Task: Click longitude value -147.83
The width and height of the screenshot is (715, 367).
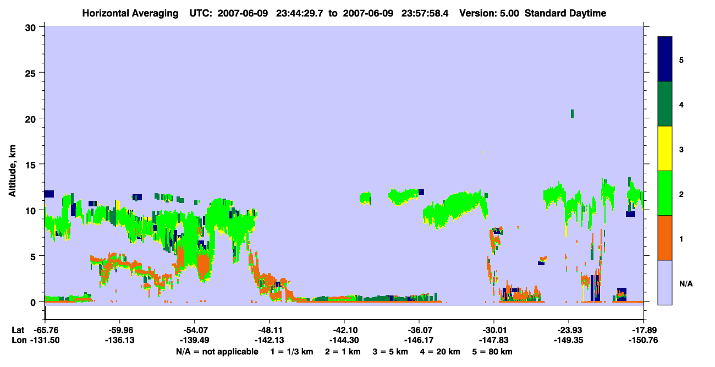Action: (493, 340)
